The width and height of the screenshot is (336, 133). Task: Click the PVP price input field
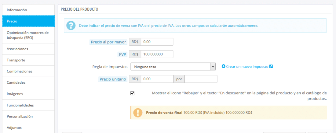pyautogui.click(x=157, y=54)
